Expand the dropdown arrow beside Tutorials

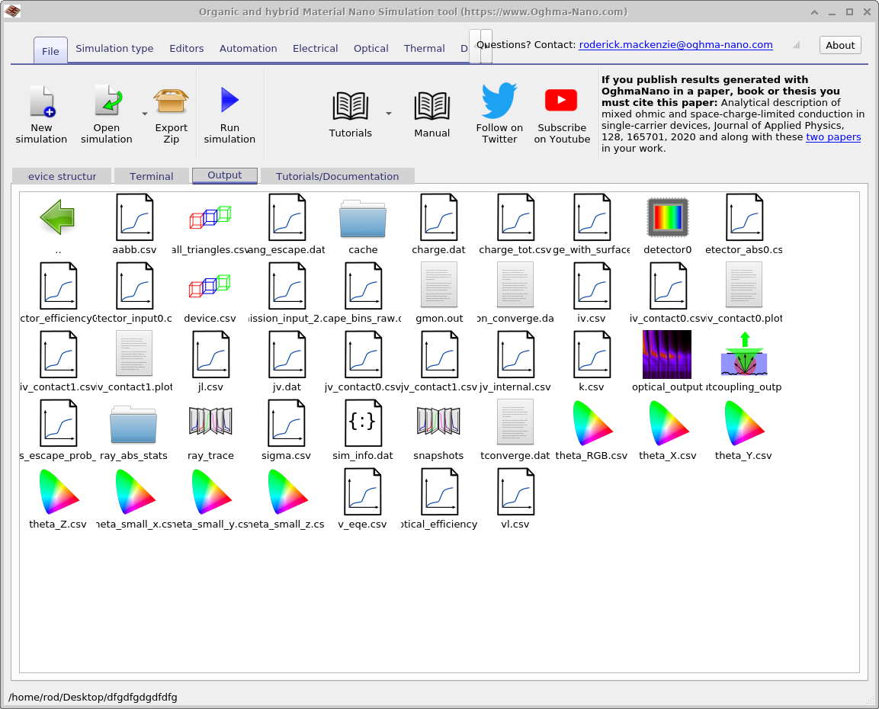pyautogui.click(x=388, y=113)
